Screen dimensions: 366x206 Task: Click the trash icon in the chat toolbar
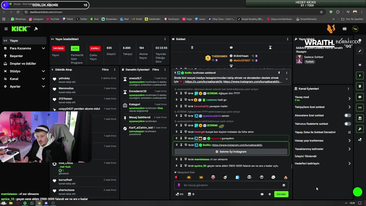coord(192,47)
